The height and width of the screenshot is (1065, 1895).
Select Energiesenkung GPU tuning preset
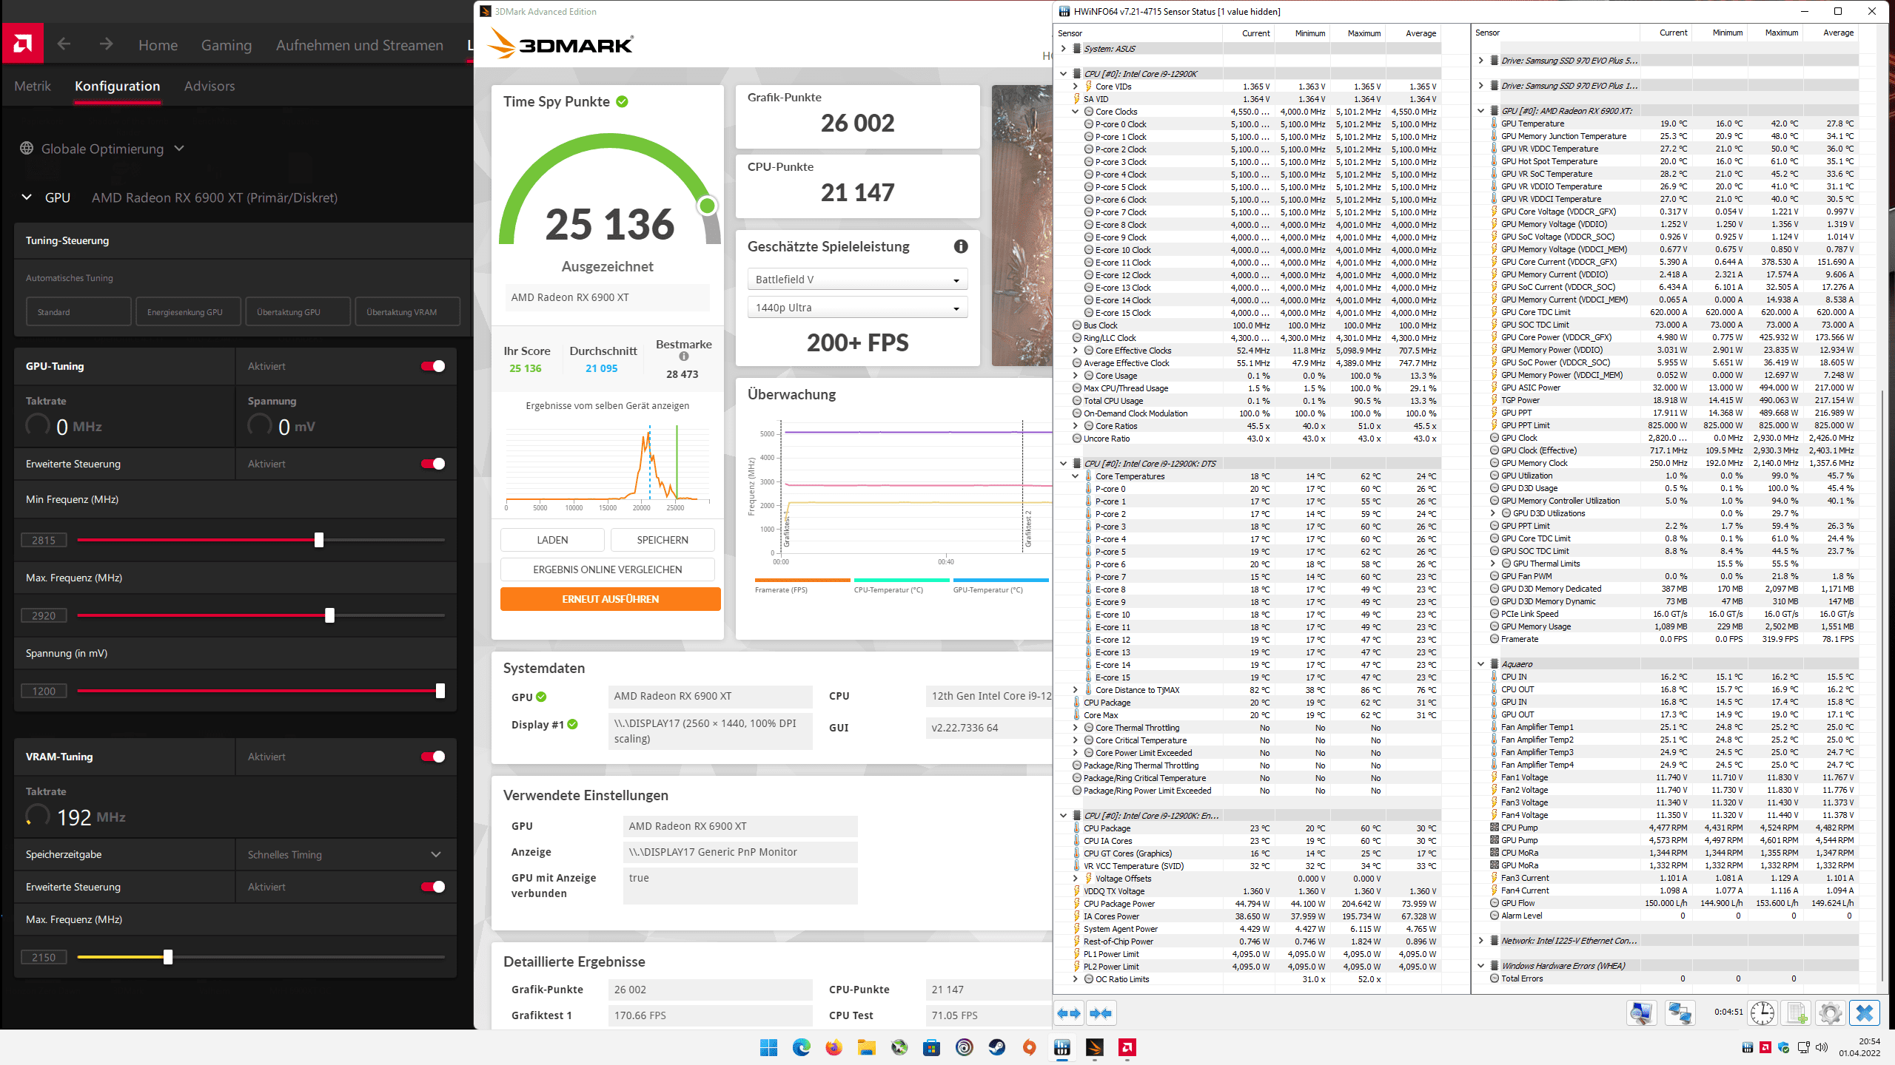[188, 312]
